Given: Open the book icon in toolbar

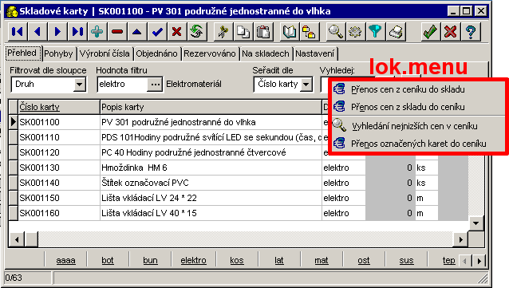Looking at the screenshot, I should 290,32.
